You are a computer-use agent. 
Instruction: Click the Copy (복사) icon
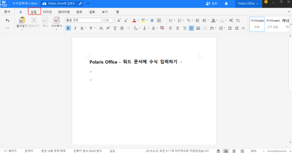[45, 20]
